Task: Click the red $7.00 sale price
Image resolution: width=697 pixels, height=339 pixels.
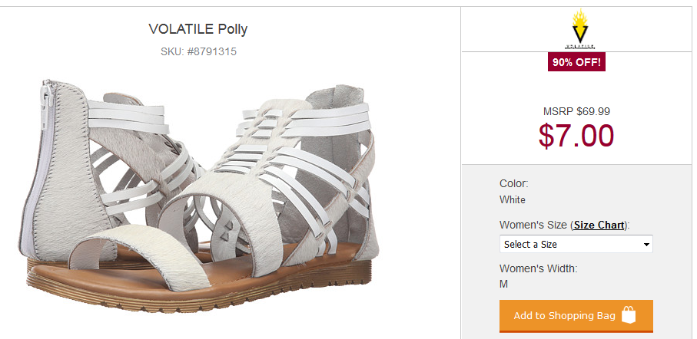Action: [x=576, y=135]
